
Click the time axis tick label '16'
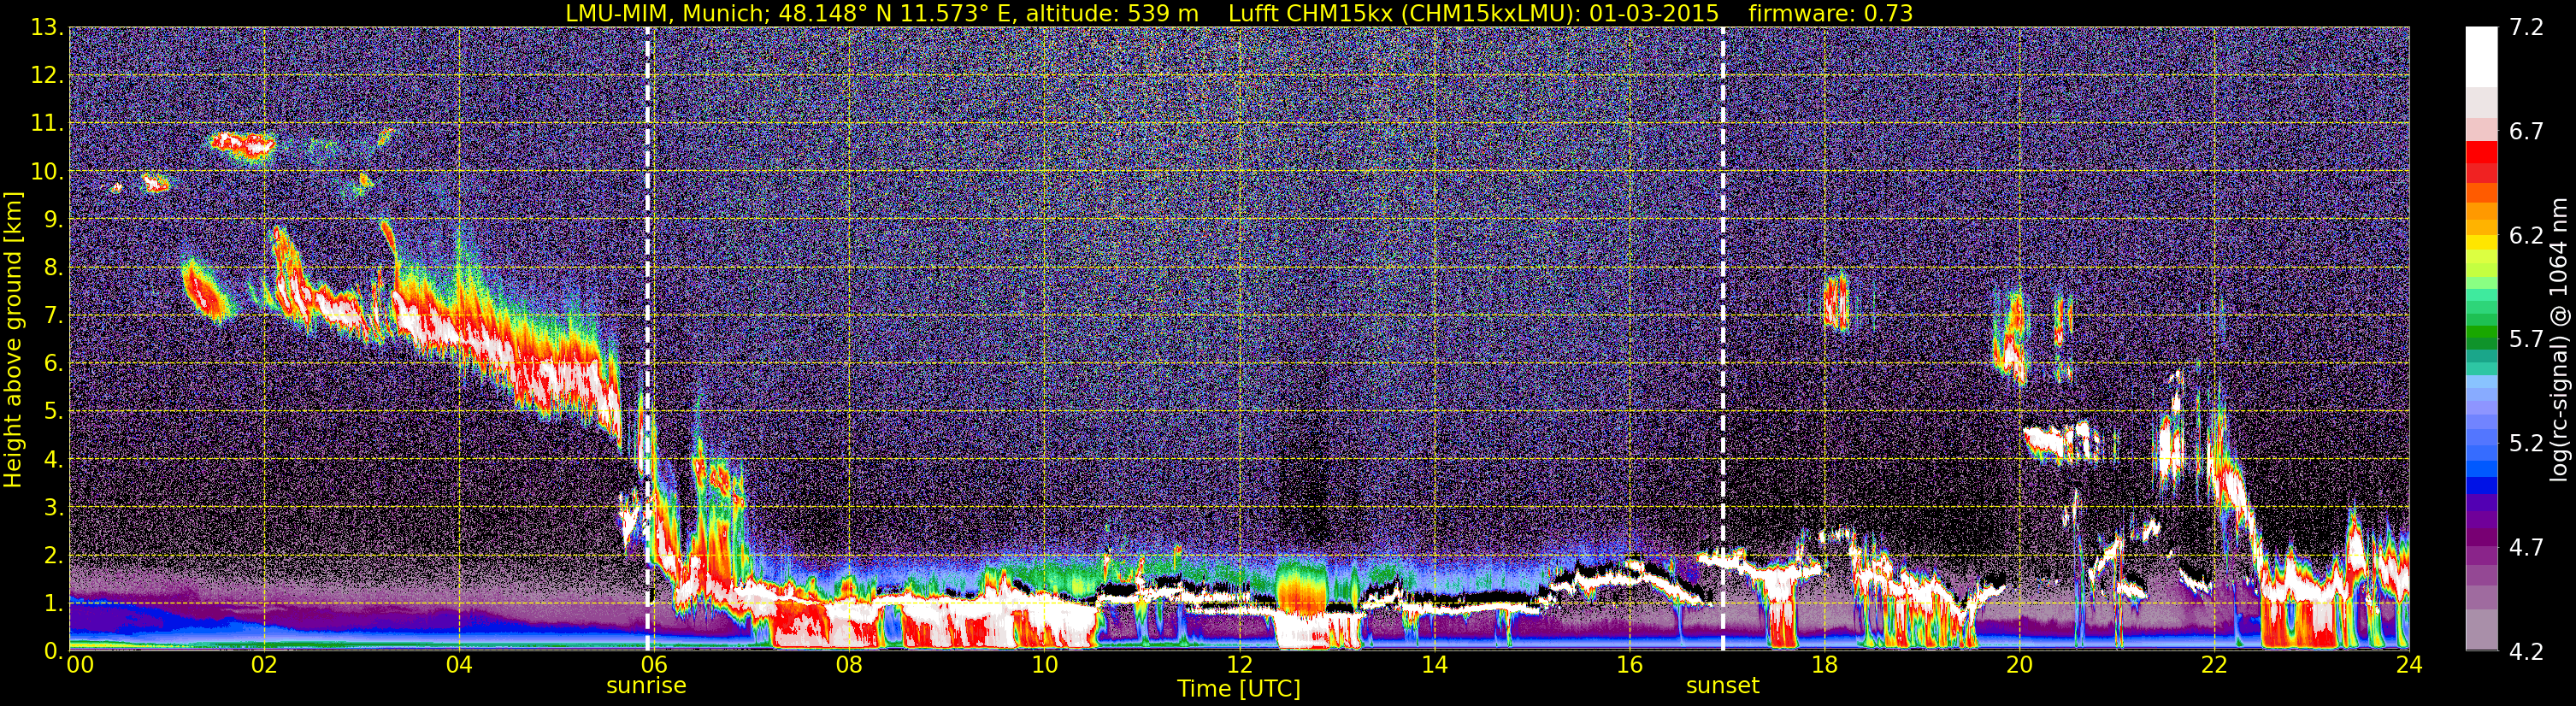[x=1629, y=665]
